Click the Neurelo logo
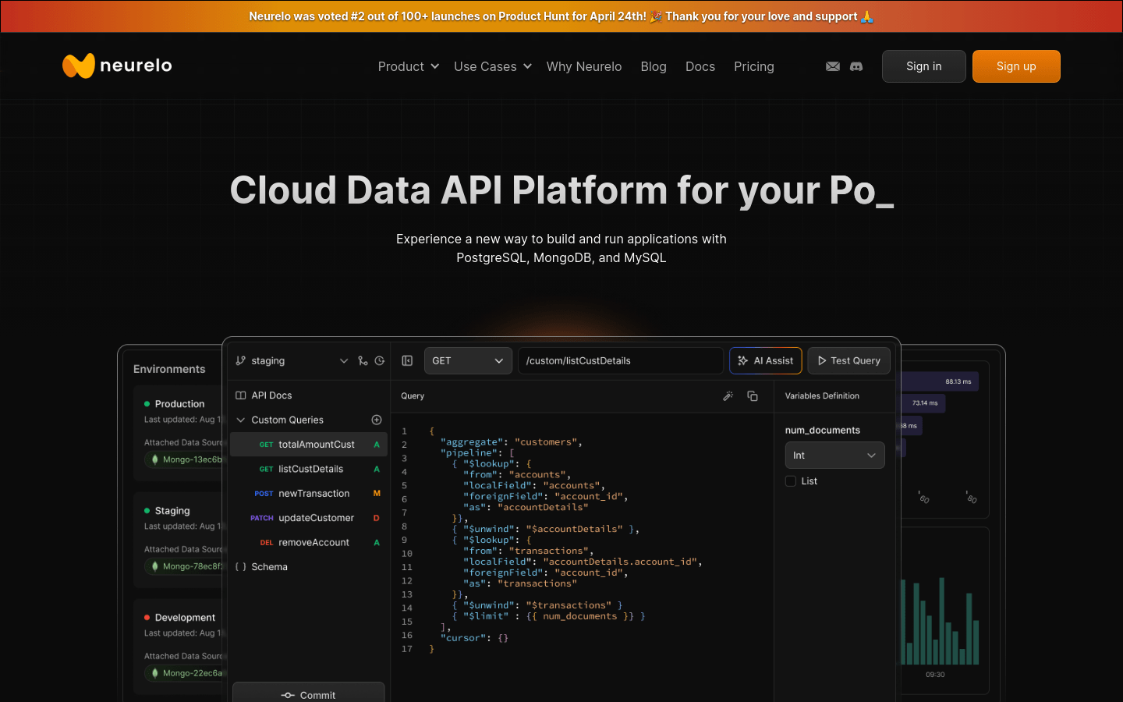The width and height of the screenshot is (1123, 702). tap(117, 66)
